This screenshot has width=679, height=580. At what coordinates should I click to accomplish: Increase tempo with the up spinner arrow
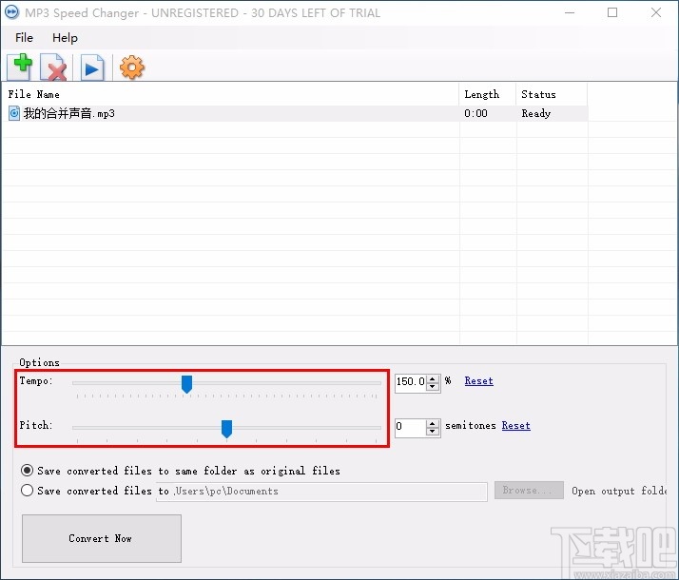[433, 378]
